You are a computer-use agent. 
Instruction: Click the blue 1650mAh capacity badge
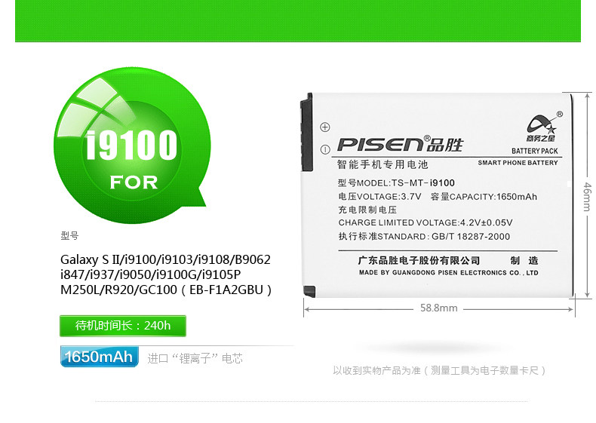(99, 357)
